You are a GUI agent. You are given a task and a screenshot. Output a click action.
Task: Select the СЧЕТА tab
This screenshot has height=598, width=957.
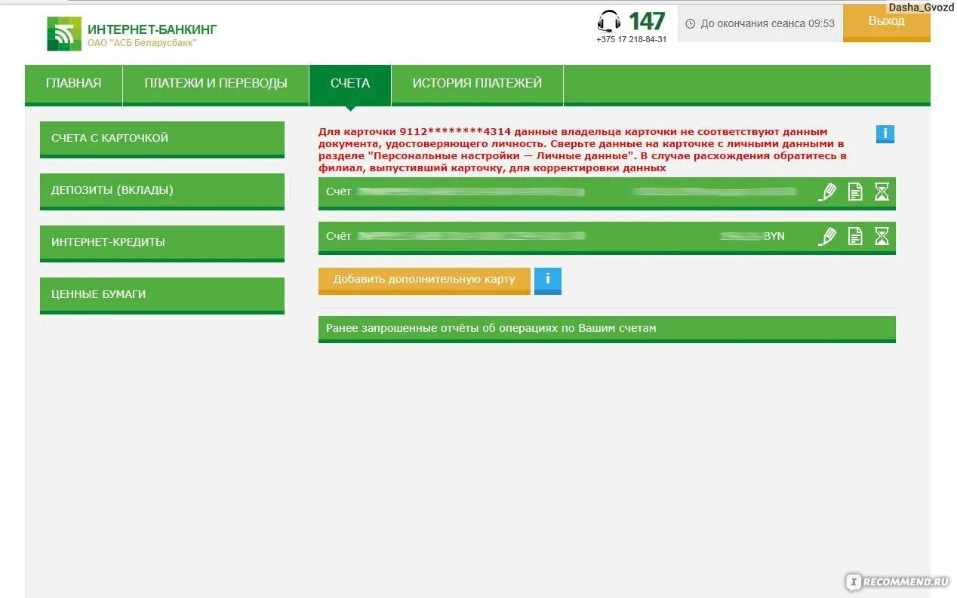pos(350,84)
